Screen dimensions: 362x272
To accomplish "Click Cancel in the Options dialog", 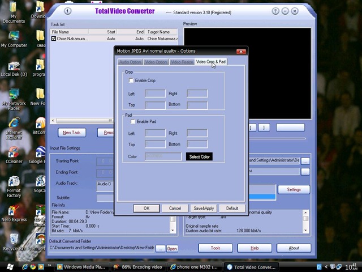I will click(175, 208).
